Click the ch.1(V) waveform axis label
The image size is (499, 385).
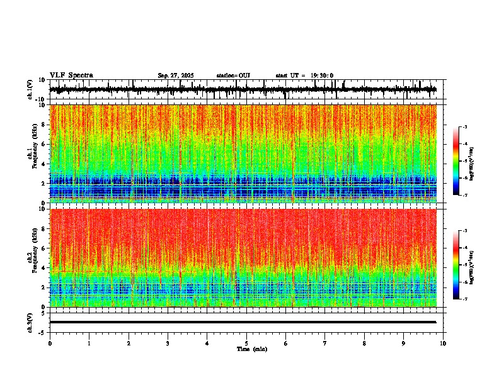(x=30, y=89)
